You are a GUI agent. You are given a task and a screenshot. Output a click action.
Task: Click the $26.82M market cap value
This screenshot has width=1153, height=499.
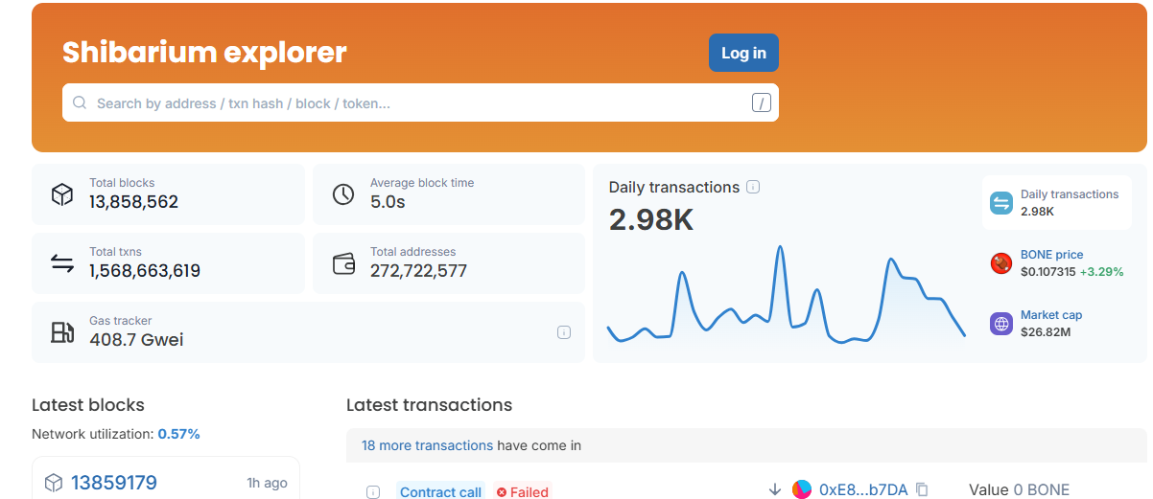click(x=1046, y=331)
